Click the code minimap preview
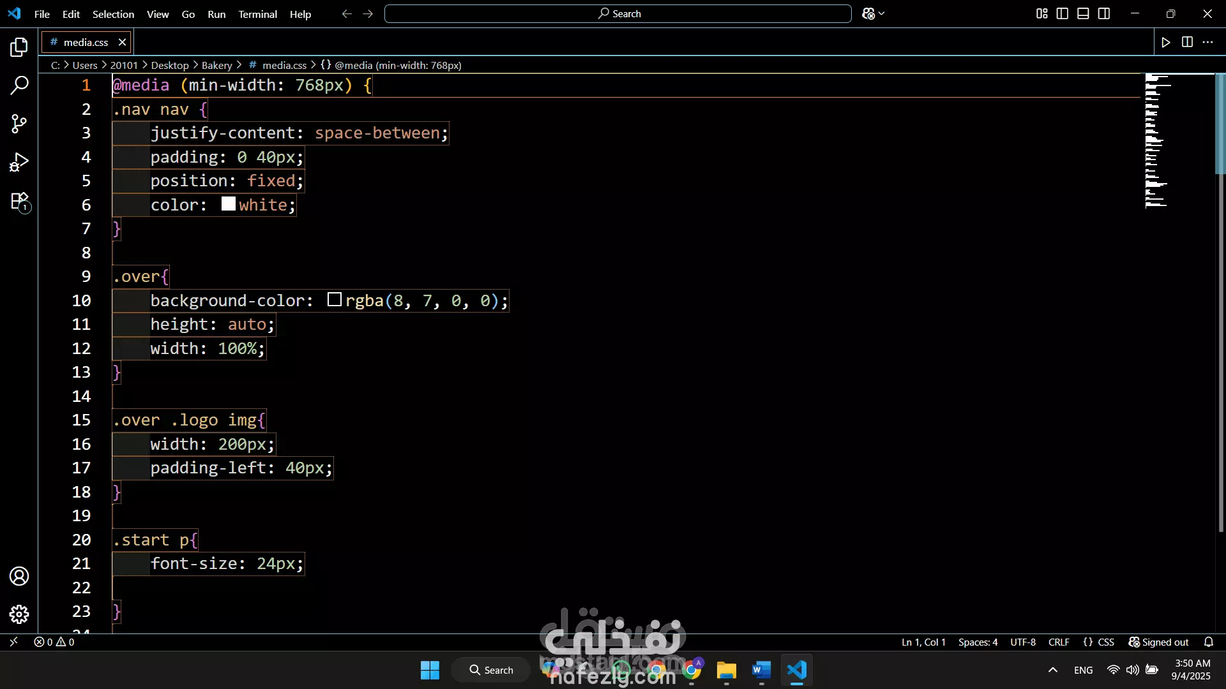Viewport: 1226px width, 689px height. click(1178, 141)
